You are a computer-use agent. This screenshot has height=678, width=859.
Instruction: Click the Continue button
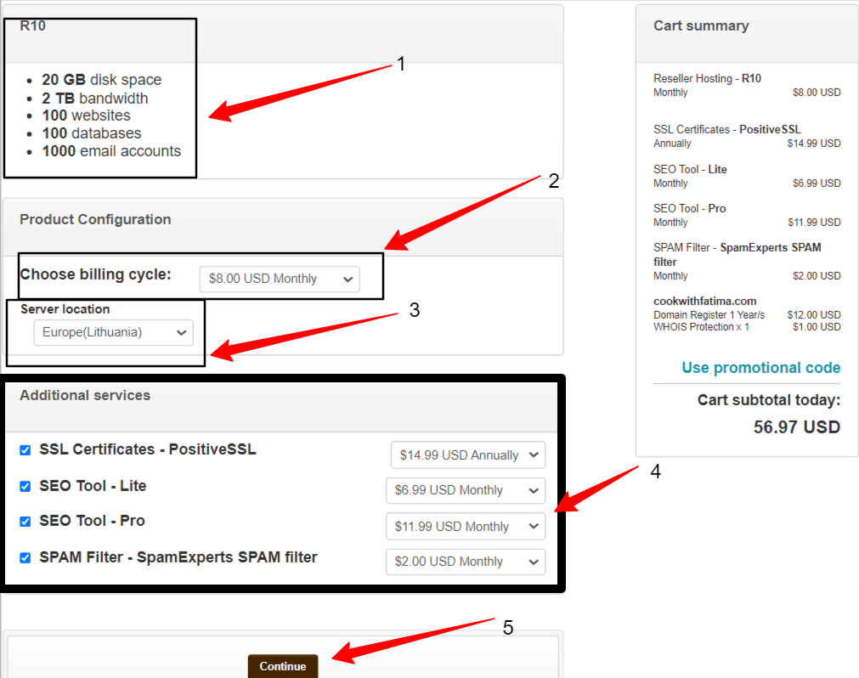283,666
